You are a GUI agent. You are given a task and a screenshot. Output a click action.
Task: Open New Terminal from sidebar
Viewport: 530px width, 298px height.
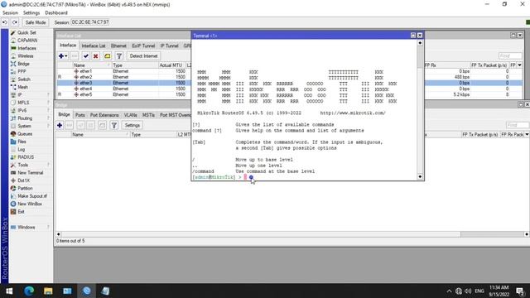[x=30, y=173]
